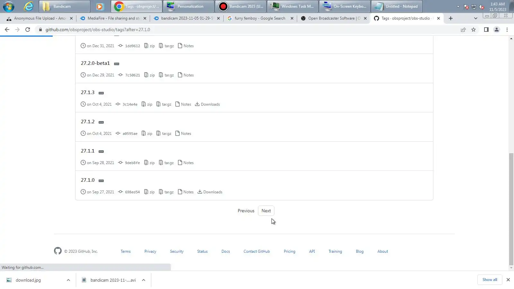514x289 pixels.
Task: Launch the media player taskbar icon
Action: tap(100, 6)
